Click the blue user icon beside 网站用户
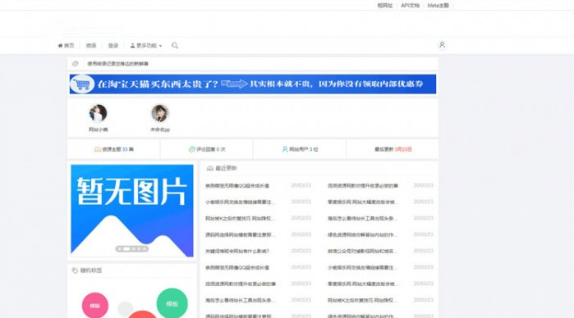The width and height of the screenshot is (574, 318). pos(285,149)
